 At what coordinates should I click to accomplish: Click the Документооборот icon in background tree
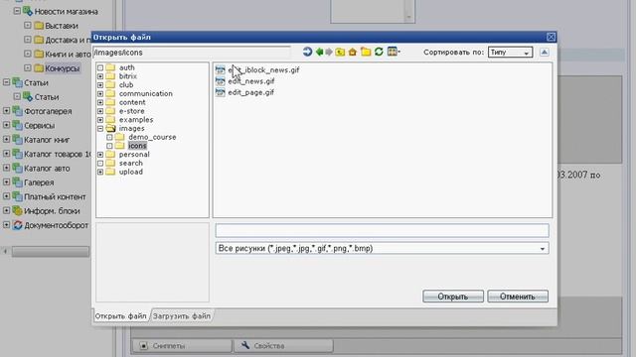pos(17,225)
